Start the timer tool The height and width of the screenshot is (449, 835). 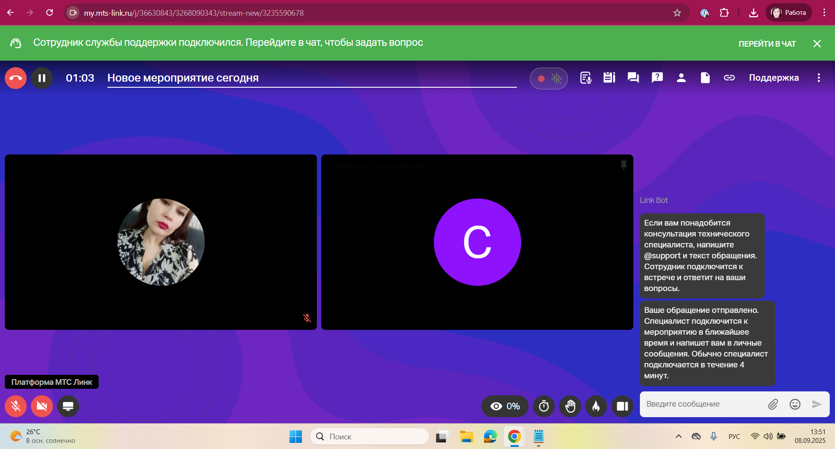pos(544,406)
